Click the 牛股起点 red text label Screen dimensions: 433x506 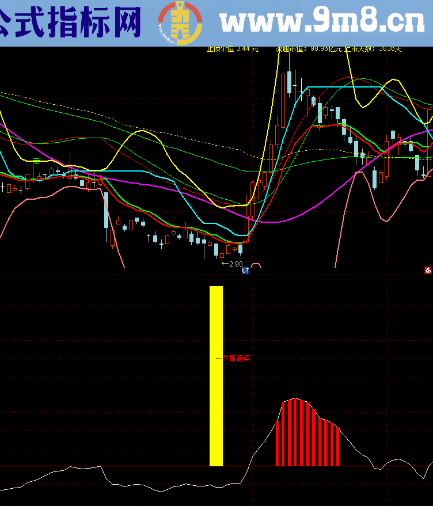[233, 358]
